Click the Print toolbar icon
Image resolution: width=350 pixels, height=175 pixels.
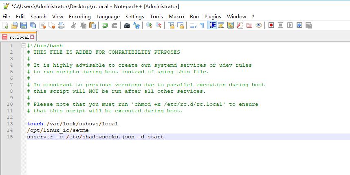pyautogui.click(x=61, y=26)
